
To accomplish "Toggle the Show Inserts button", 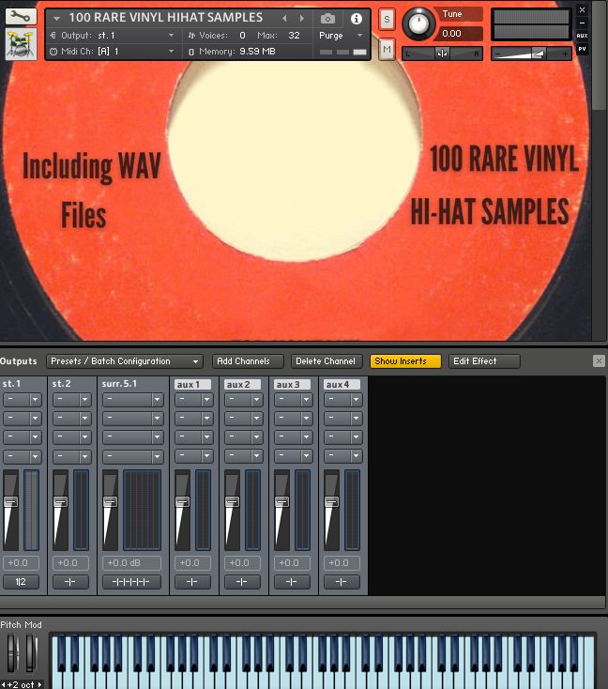I will [405, 361].
